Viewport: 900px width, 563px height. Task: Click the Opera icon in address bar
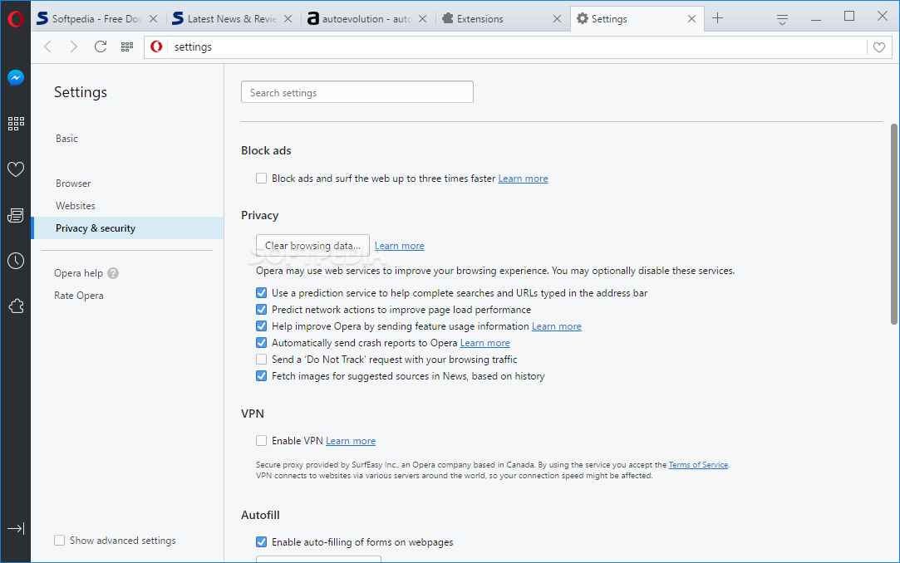click(156, 47)
